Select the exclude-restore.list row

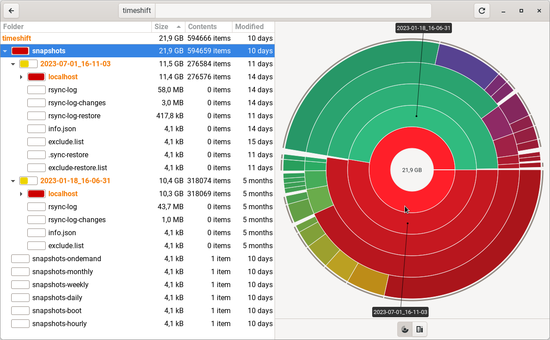137,168
